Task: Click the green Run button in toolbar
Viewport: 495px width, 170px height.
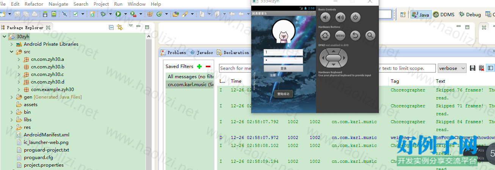Action: pyautogui.click(x=118, y=14)
